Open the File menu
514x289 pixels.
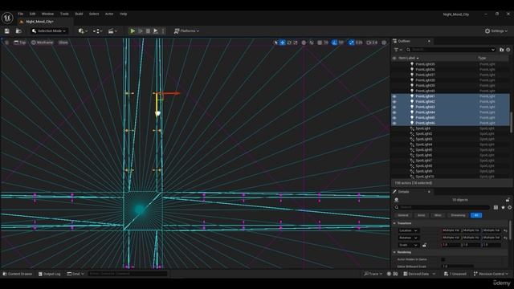[21, 14]
